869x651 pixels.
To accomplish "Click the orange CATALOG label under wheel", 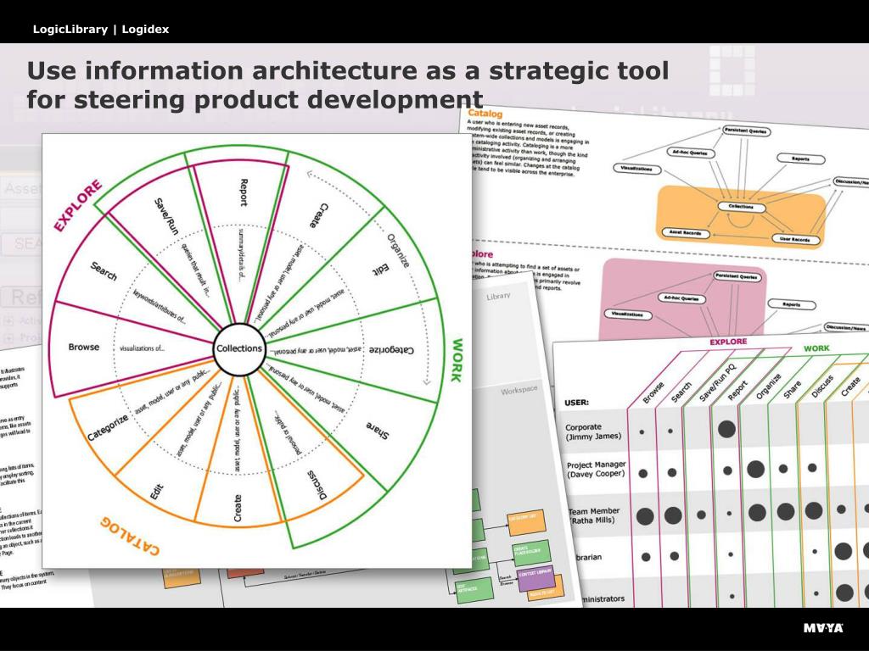I will click(x=130, y=536).
